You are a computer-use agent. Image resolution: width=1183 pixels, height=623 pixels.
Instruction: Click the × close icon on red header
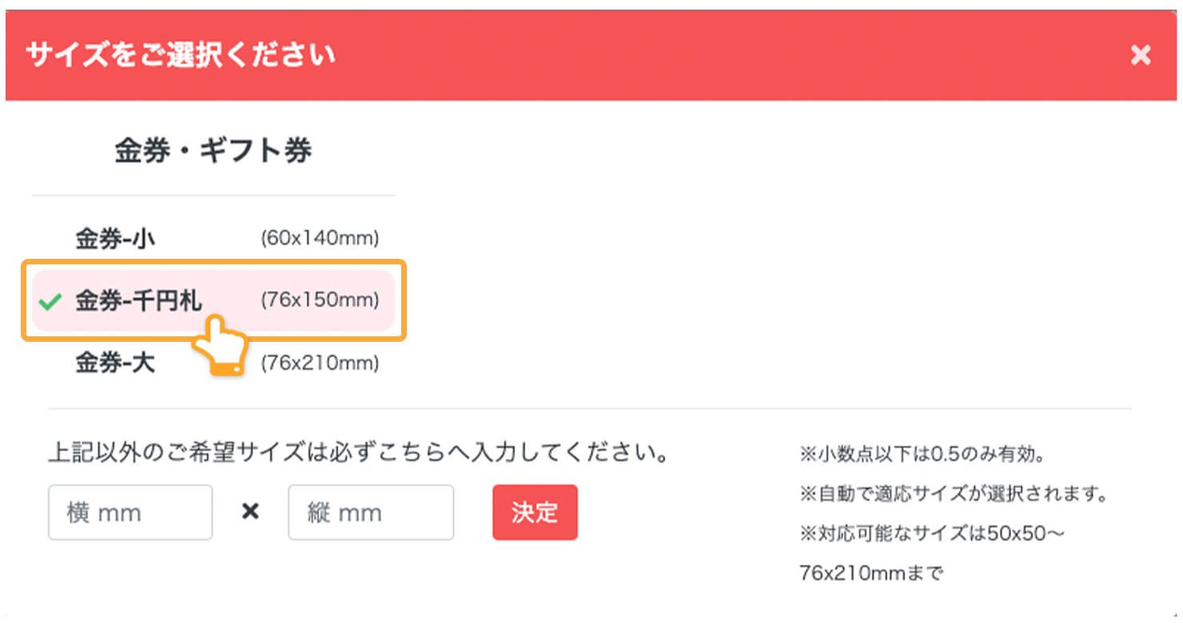(x=1141, y=54)
